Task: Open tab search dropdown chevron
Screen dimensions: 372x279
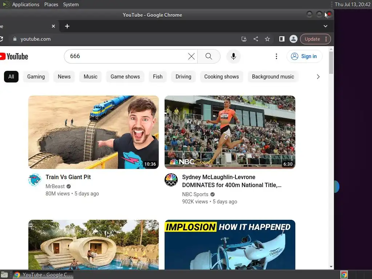Action: click(325, 26)
